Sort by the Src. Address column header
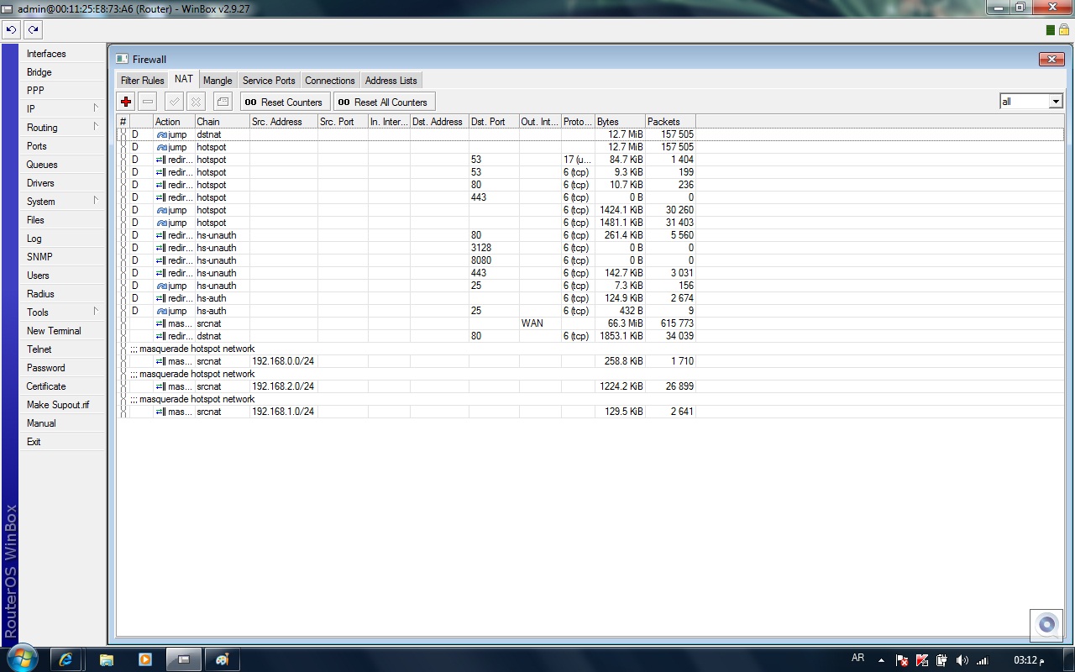This screenshot has width=1075, height=672. pos(284,122)
